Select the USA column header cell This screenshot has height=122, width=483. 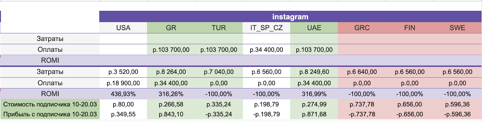pyautogui.click(x=123, y=28)
